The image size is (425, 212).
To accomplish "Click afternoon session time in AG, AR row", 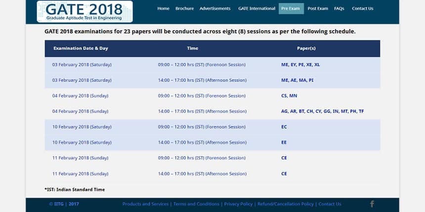I will coord(202,111).
